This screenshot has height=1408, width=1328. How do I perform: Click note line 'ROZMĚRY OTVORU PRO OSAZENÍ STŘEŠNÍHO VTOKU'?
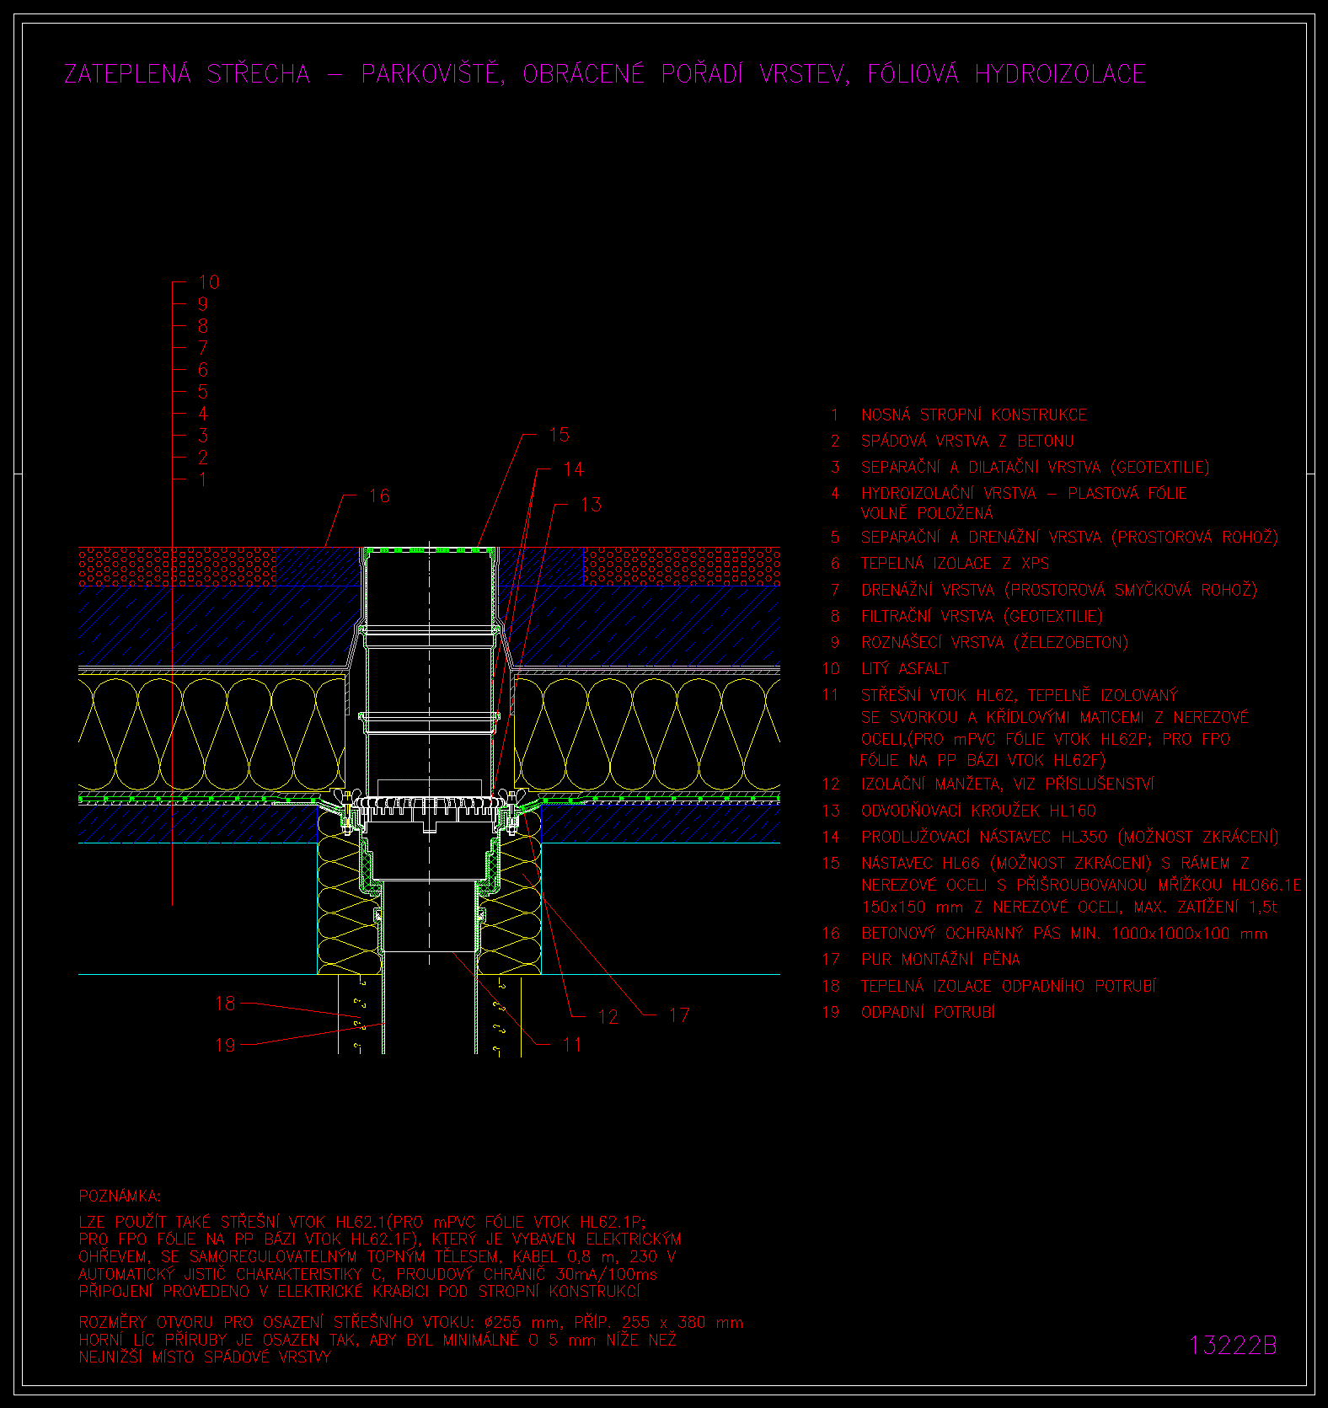point(411,1322)
